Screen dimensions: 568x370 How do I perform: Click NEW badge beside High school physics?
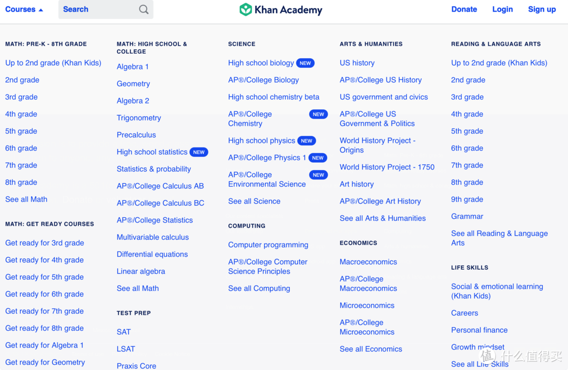point(307,141)
